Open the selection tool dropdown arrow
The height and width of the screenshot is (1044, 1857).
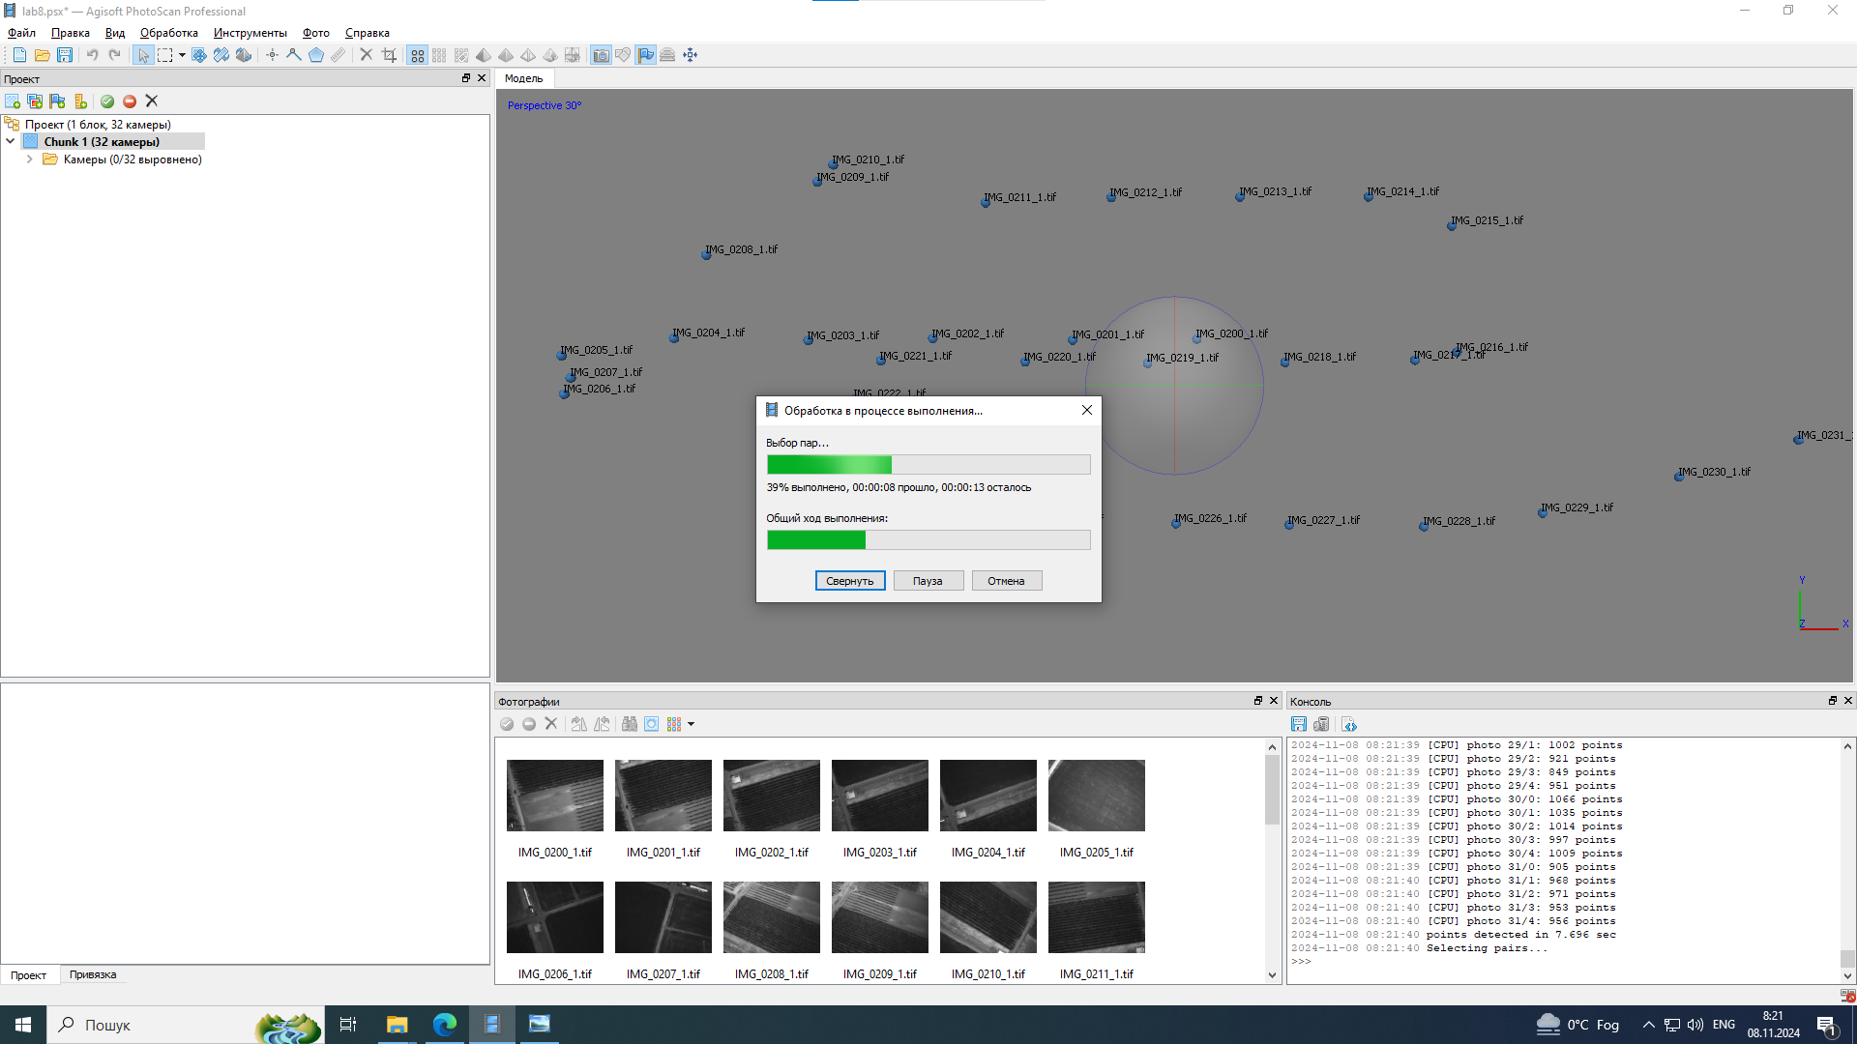coord(182,55)
